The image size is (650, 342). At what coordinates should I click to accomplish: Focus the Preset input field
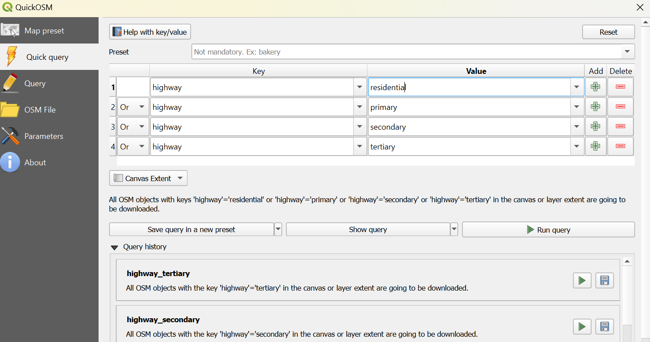[406, 52]
